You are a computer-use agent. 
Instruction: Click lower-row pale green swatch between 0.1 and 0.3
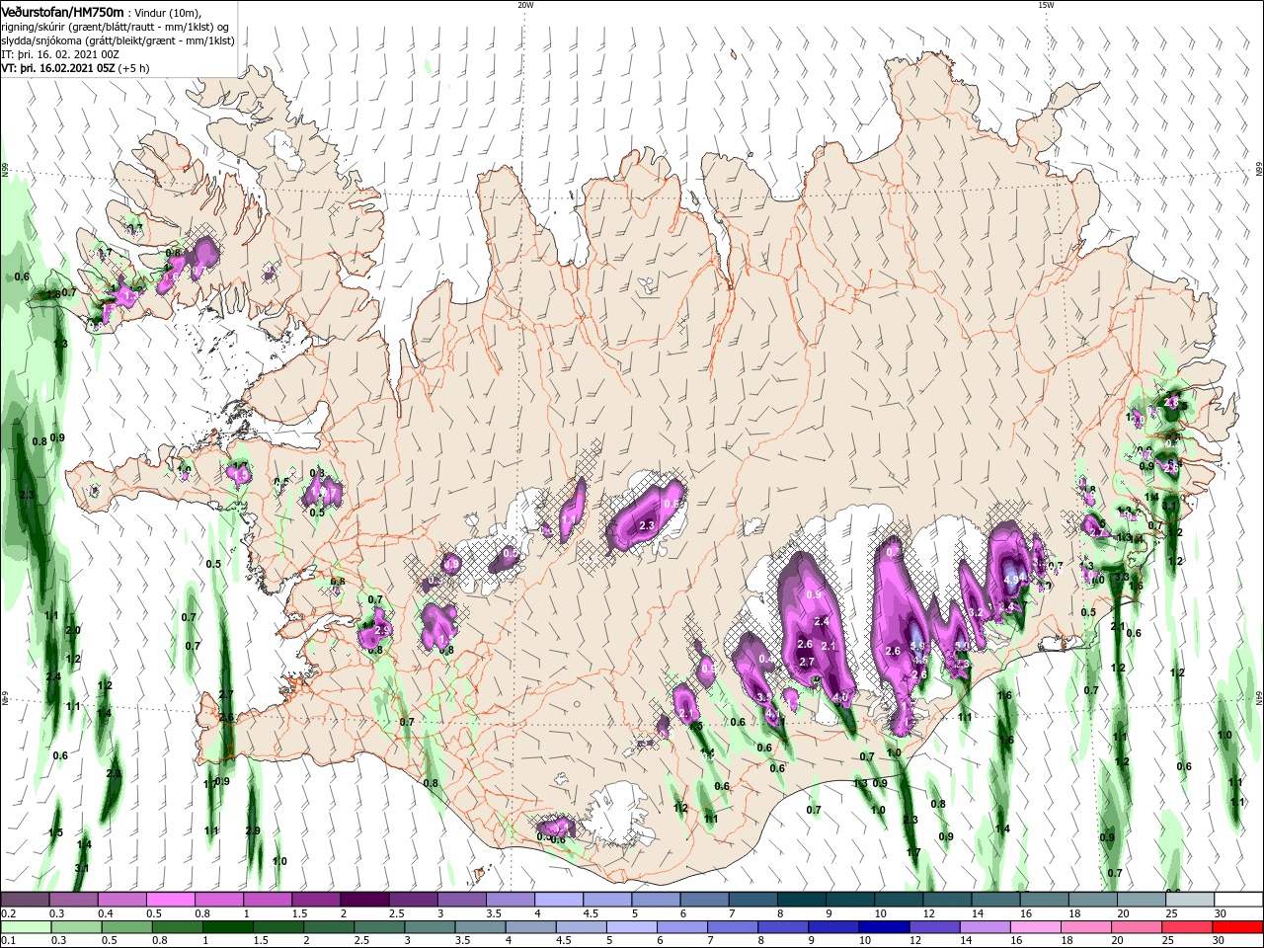pos(25,927)
